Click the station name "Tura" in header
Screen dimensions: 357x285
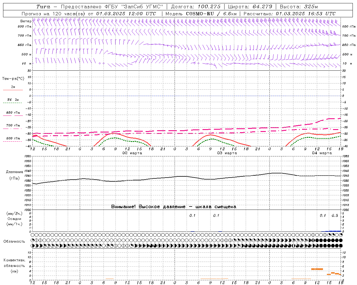pyautogui.click(x=43, y=7)
